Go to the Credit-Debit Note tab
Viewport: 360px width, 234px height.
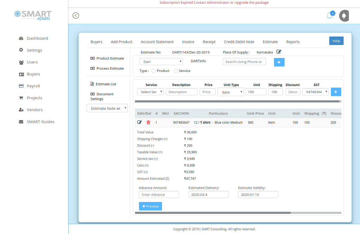239,42
